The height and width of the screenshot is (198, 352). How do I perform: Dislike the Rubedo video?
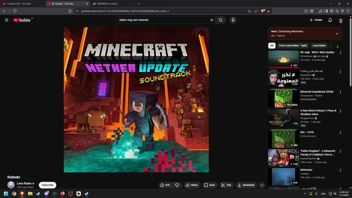point(177,185)
